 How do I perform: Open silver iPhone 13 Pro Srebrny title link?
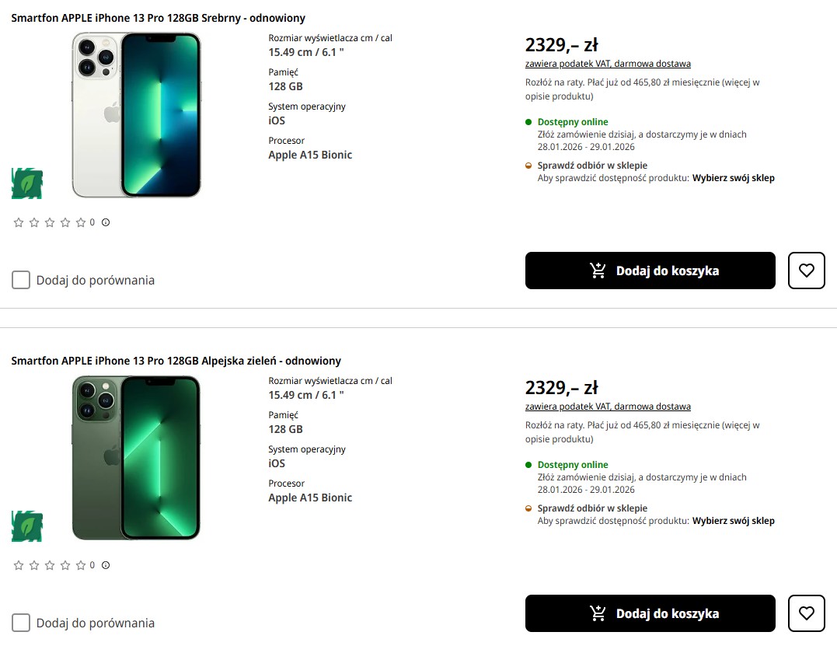158,18
